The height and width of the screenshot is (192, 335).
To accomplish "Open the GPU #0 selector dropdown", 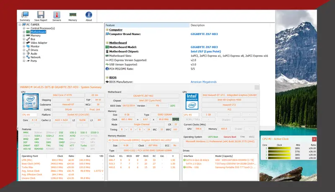I will pyautogui.click(x=191, y=115).
